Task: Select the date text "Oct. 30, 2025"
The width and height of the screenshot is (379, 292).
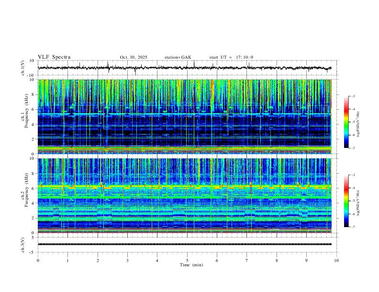Action: click(134, 57)
